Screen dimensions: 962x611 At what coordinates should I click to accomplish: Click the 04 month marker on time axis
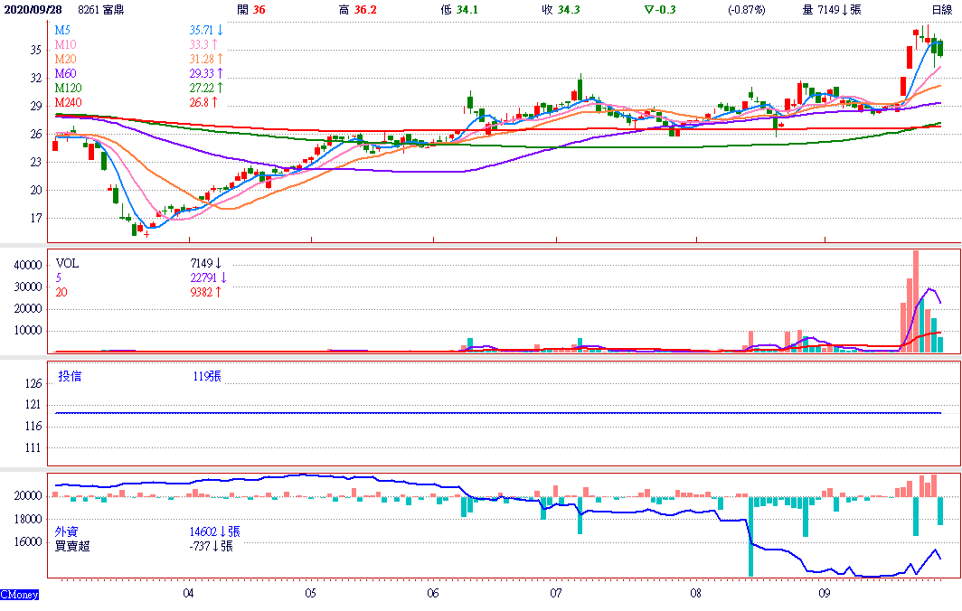pos(188,593)
